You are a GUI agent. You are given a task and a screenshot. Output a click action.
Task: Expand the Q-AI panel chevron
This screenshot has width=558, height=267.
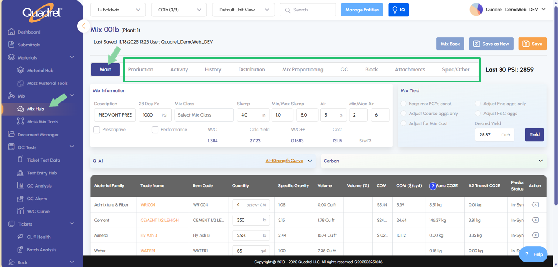(x=310, y=161)
